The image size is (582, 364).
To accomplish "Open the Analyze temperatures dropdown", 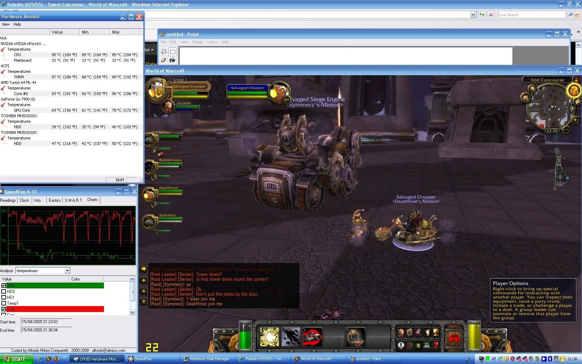I will click(67, 270).
